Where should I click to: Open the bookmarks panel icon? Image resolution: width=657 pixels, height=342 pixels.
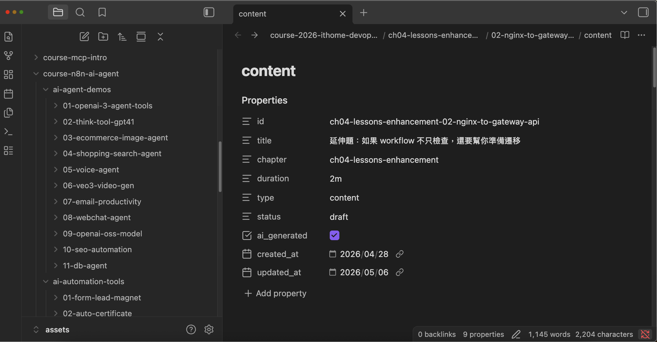point(102,13)
